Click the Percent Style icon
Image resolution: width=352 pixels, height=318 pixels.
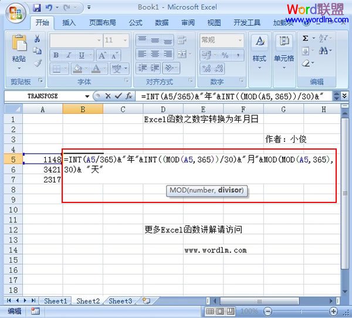point(225,55)
